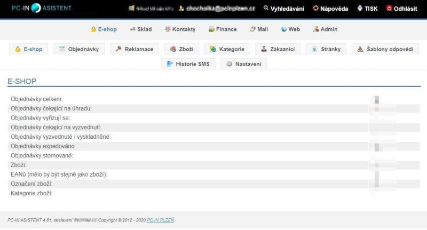The width and height of the screenshot is (427, 230).
Task: Click the printer icon beside TISK
Action: click(x=360, y=9)
